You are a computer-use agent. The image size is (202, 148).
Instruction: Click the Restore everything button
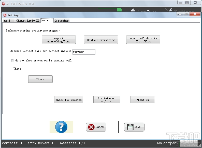[101, 40]
